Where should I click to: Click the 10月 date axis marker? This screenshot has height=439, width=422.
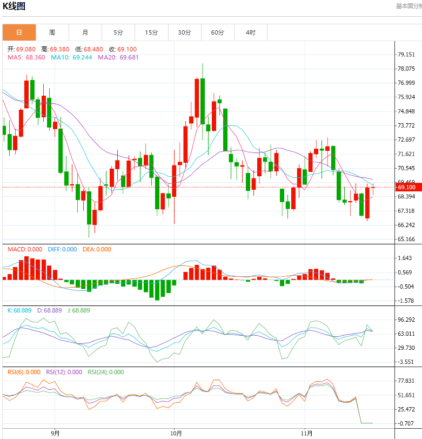[176, 433]
